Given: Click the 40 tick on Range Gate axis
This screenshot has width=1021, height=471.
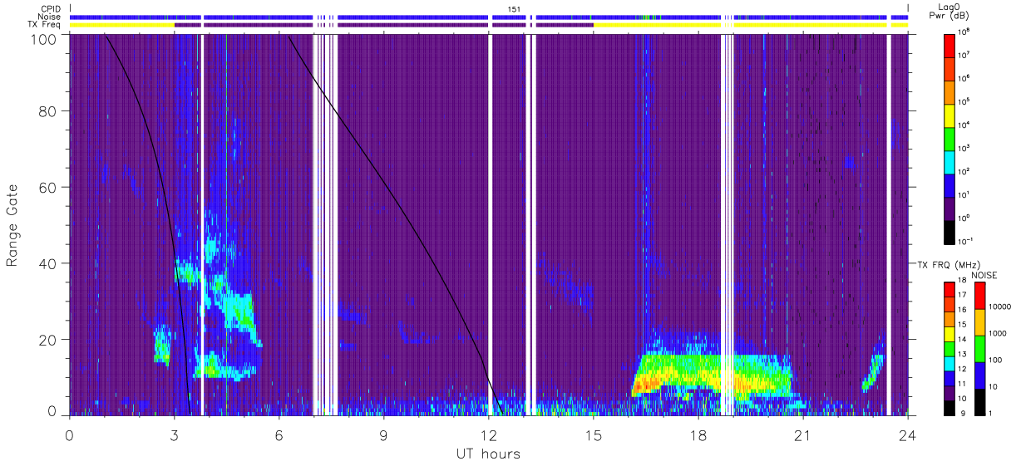Looking at the screenshot, I should pyautogui.click(x=47, y=263).
